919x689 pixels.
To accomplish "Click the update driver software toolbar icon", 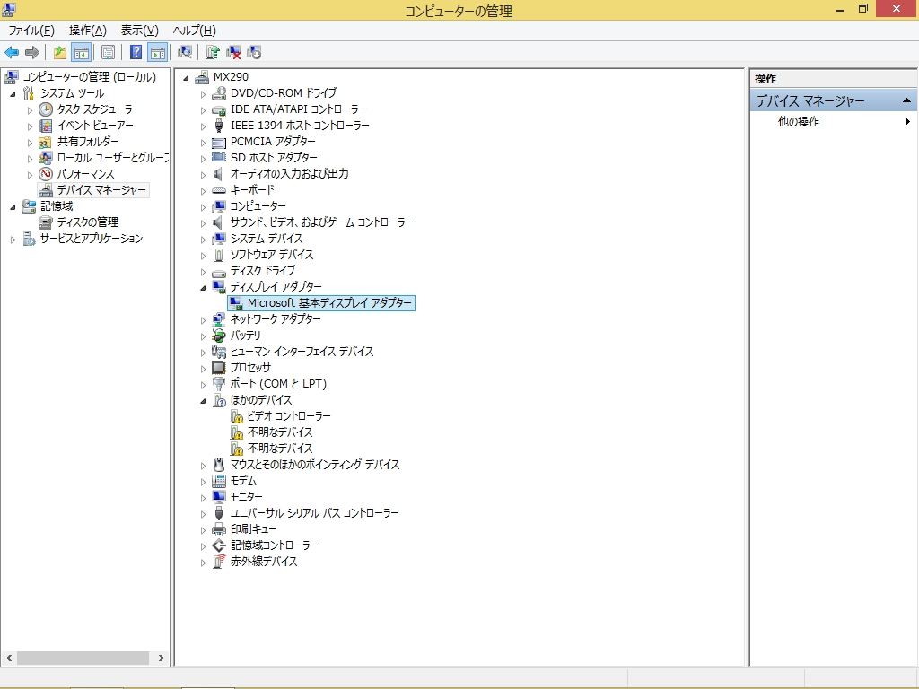I will pos(212,53).
